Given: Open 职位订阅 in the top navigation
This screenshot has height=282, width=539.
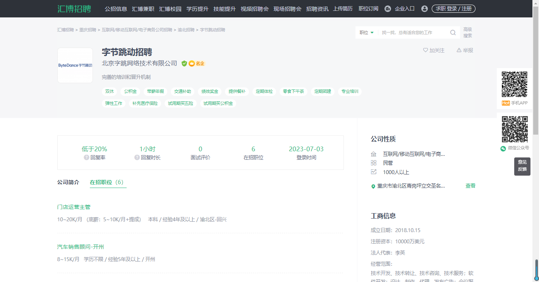Looking at the screenshot, I should point(368,9).
